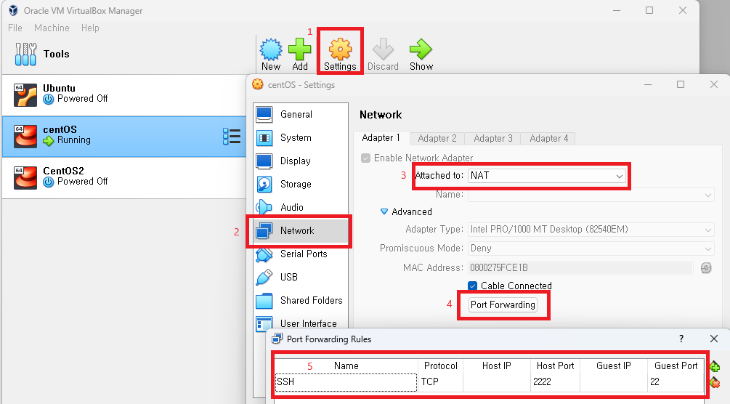Open the Shared Folders settings category
Viewport: 730px width, 404px height.
(x=301, y=301)
